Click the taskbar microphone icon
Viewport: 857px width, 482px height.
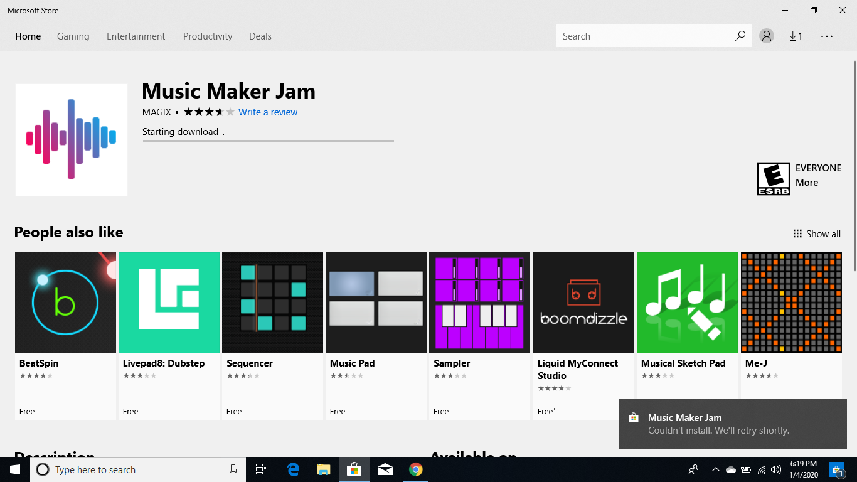tap(233, 469)
